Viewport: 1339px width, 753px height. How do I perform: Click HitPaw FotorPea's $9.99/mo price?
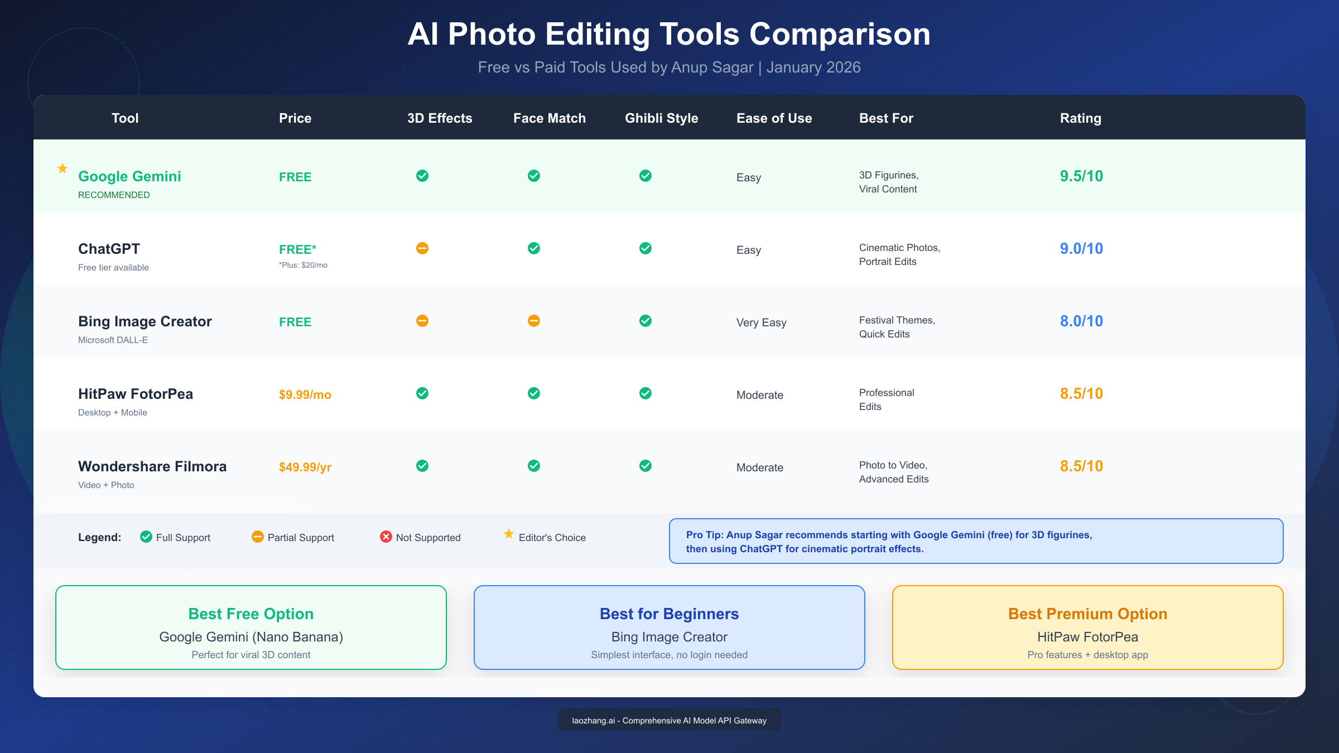(305, 394)
